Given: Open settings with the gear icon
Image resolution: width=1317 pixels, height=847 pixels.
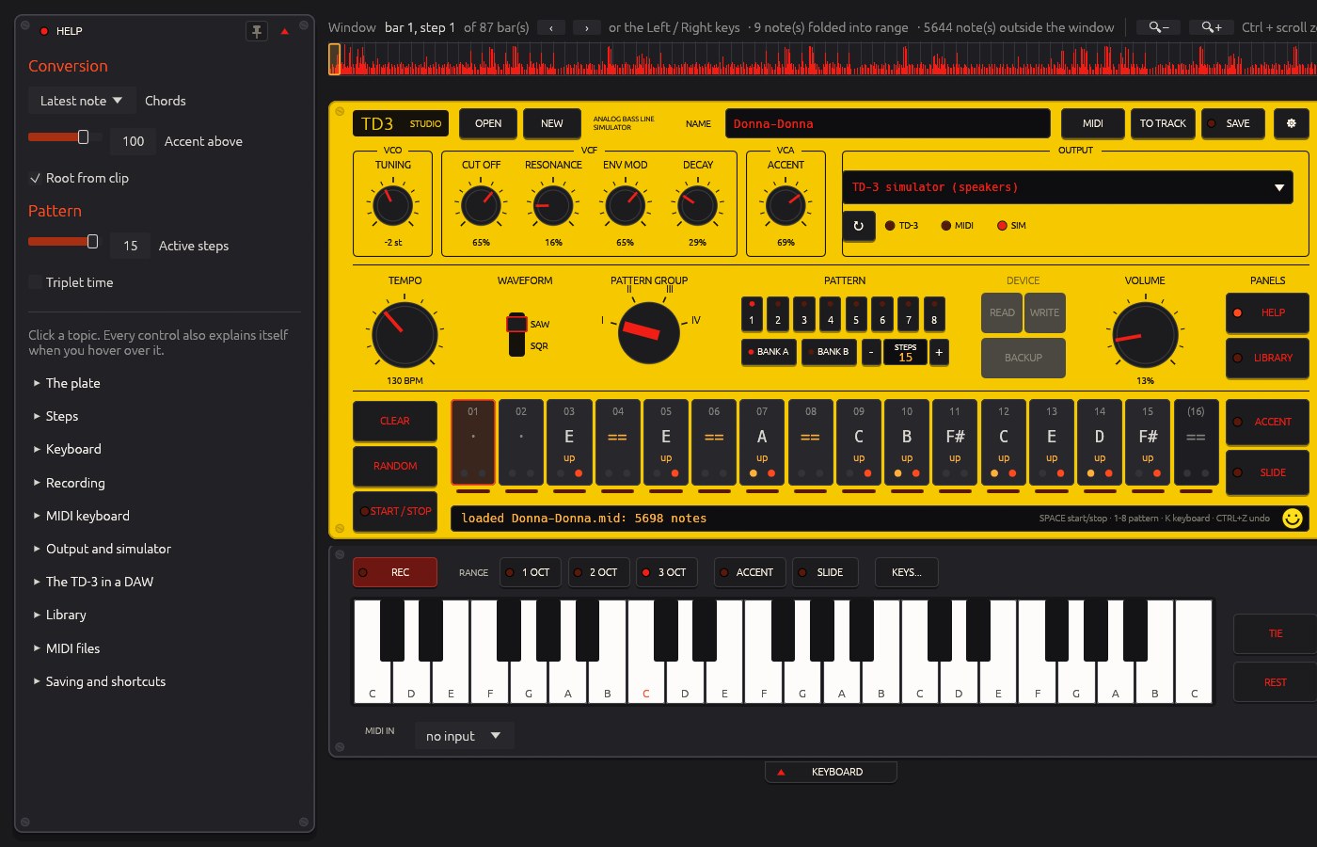Looking at the screenshot, I should click(1291, 123).
